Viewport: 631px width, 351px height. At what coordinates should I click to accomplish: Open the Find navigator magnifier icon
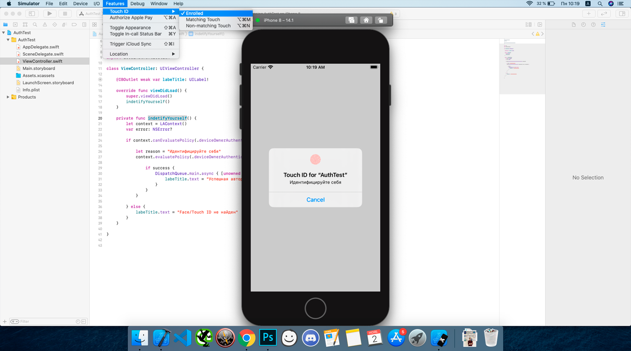click(35, 25)
